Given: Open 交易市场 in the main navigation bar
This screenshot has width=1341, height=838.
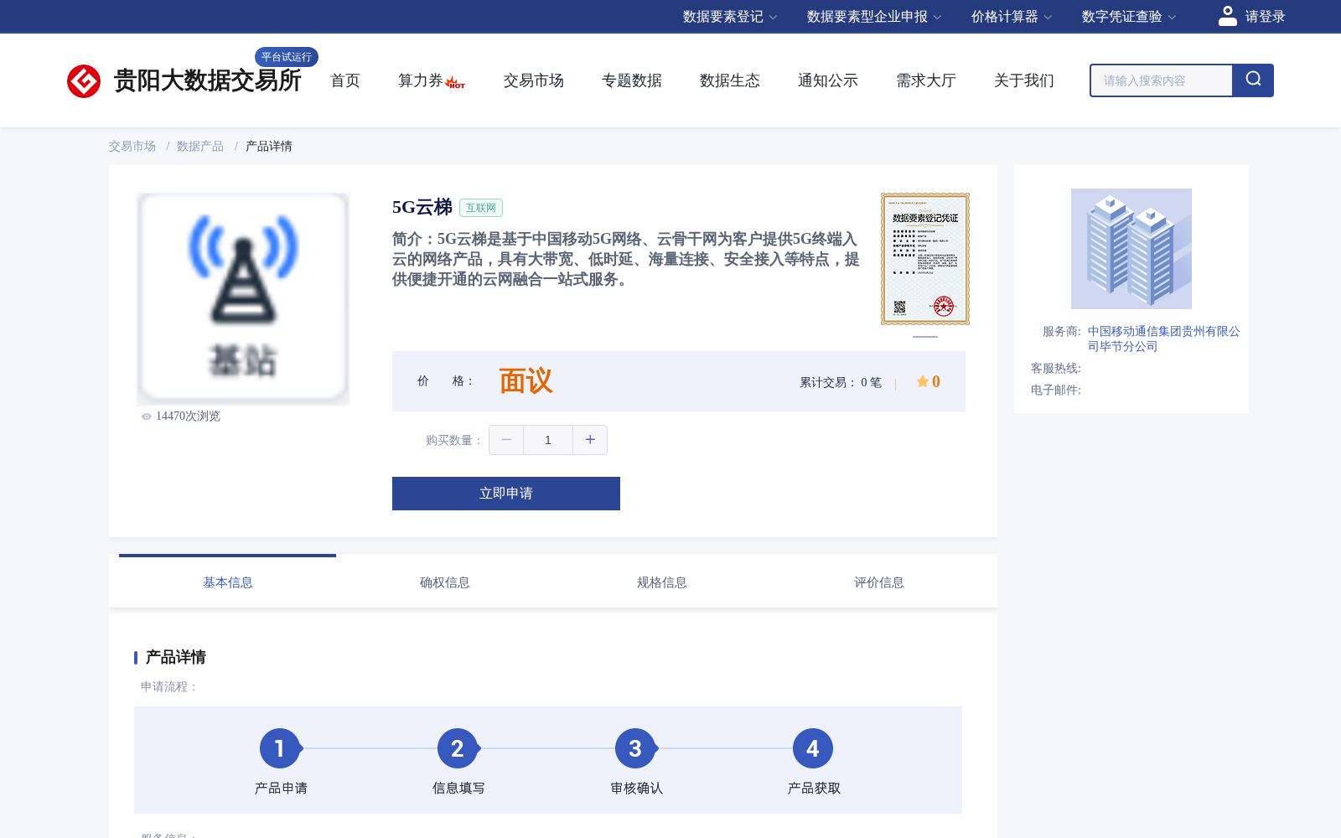Looking at the screenshot, I should pos(534,80).
